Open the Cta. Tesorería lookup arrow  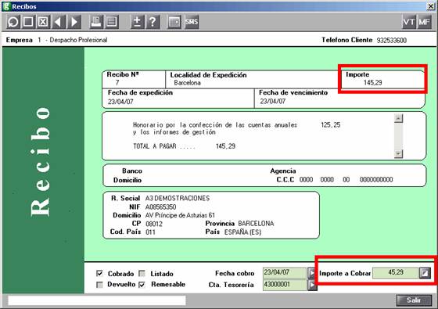pos(312,285)
